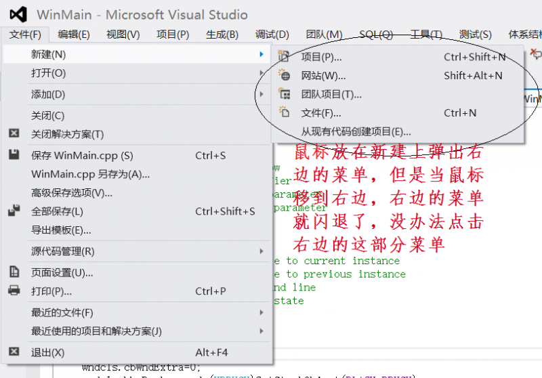Click the Visual Studio logo icon
The width and height of the screenshot is (542, 378).
pos(18,14)
